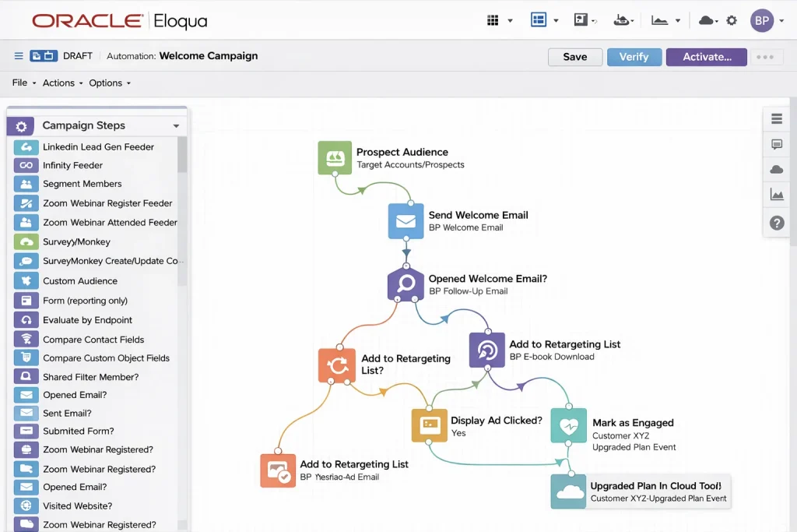Click the comments icon in right sidebar
The height and width of the screenshot is (532, 797).
[776, 144]
